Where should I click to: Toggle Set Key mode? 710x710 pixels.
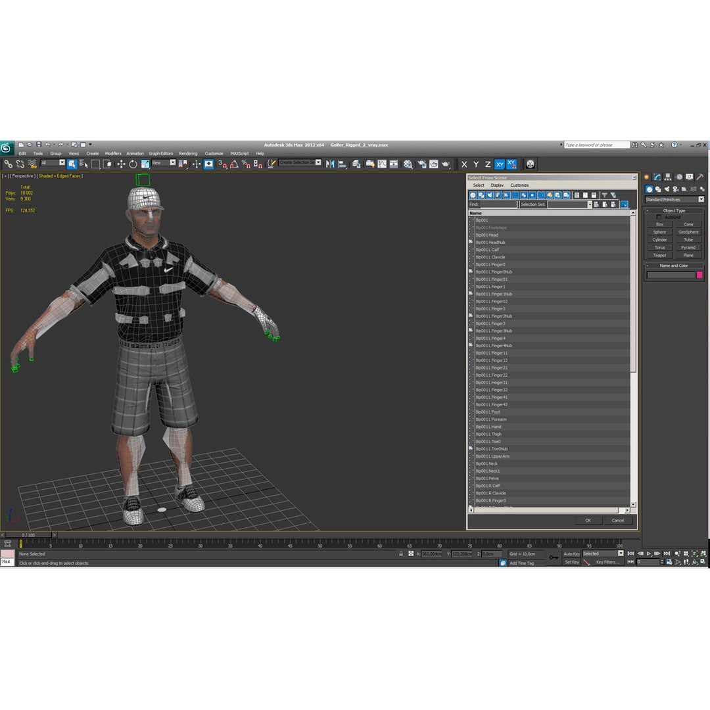click(x=571, y=562)
